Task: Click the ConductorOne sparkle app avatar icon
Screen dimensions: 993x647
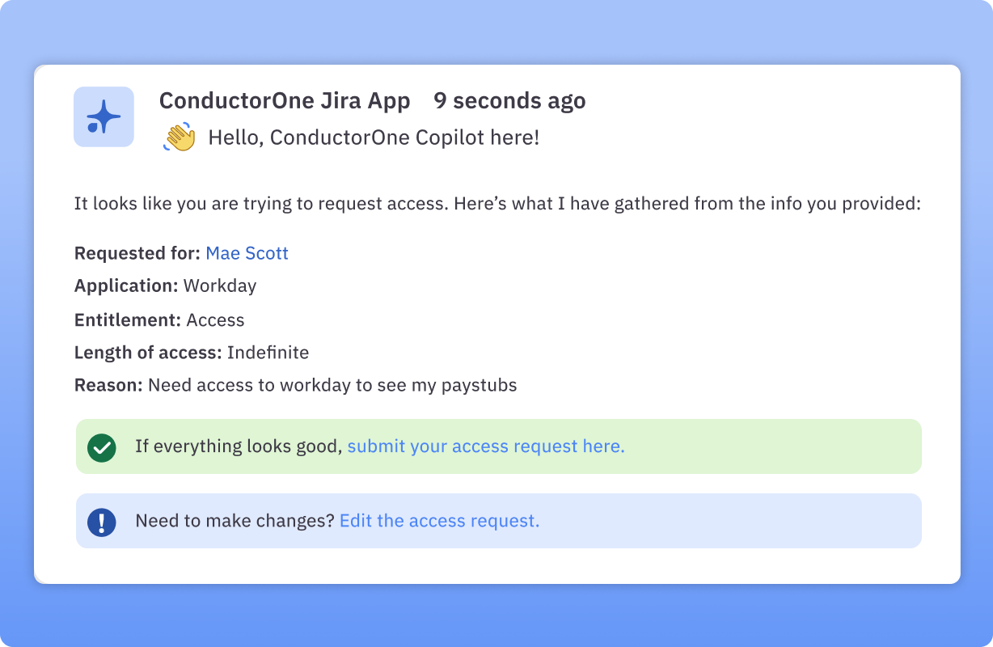Action: click(x=104, y=116)
